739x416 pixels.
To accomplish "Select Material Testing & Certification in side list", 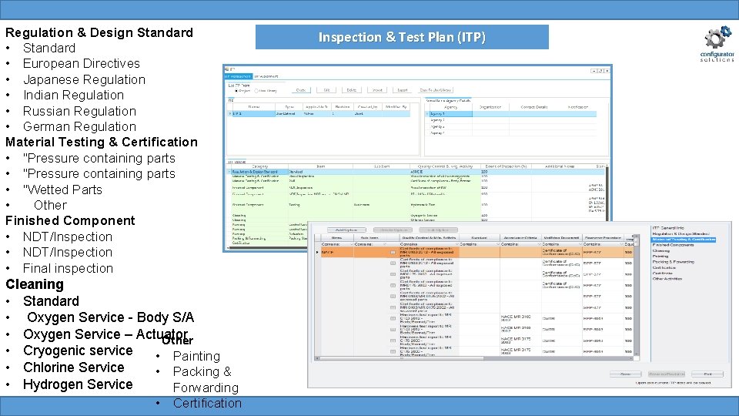I will coord(684,240).
